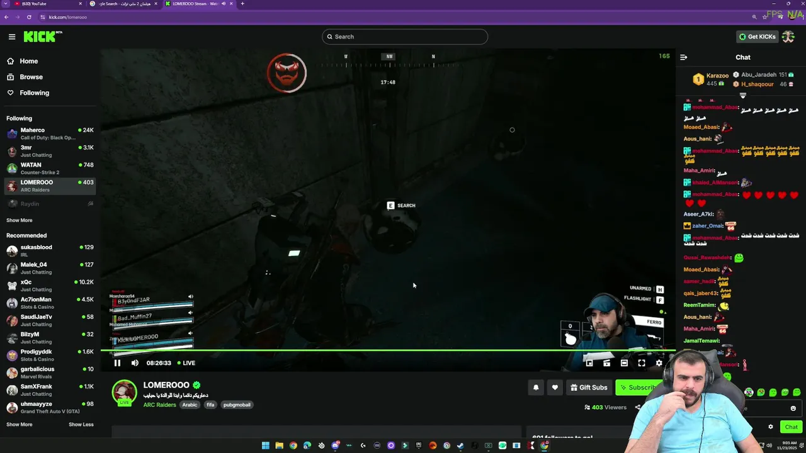The width and height of the screenshot is (806, 453).
Task: Open uhmaayyze recommended channel
Action: pyautogui.click(x=50, y=407)
